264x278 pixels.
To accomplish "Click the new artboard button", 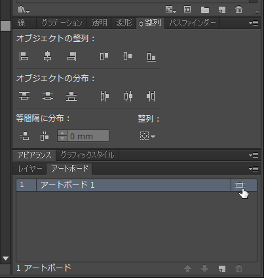I will click(x=222, y=269).
